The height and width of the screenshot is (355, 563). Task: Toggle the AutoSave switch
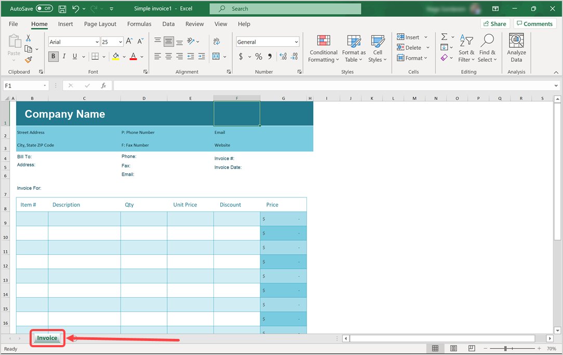[x=44, y=9]
